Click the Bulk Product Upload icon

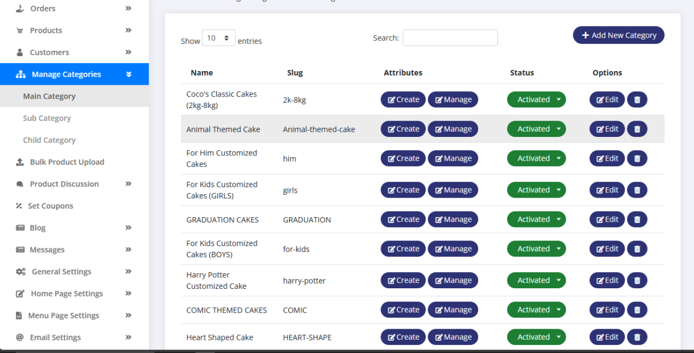20,162
